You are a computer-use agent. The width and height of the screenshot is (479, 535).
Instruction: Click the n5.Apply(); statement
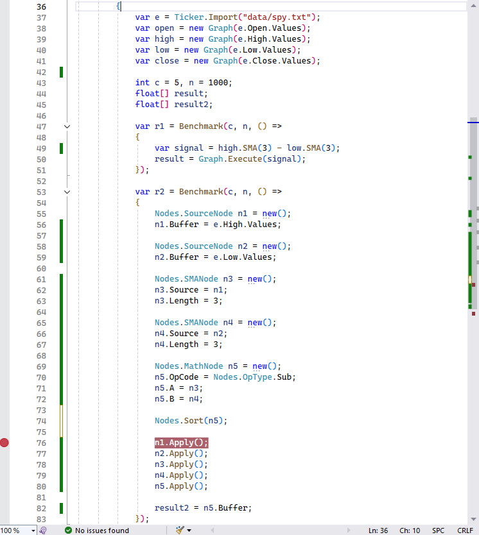[181, 486]
